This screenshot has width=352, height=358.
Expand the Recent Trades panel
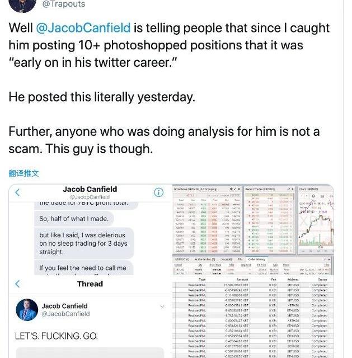(289, 189)
